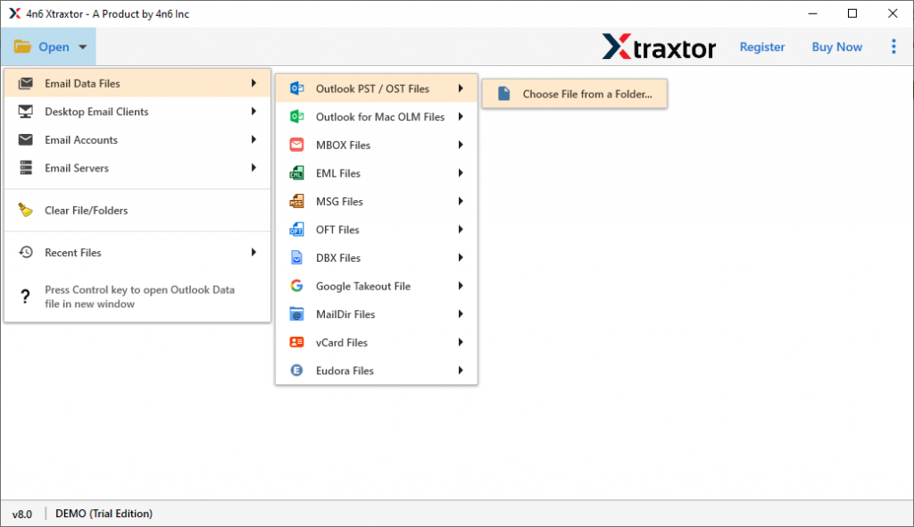
Task: Click the document icon beside Choose File
Action: (504, 94)
